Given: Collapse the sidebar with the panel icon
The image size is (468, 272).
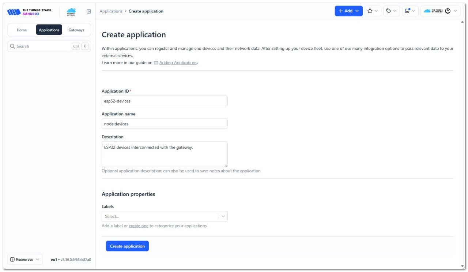Looking at the screenshot, I should [88, 11].
